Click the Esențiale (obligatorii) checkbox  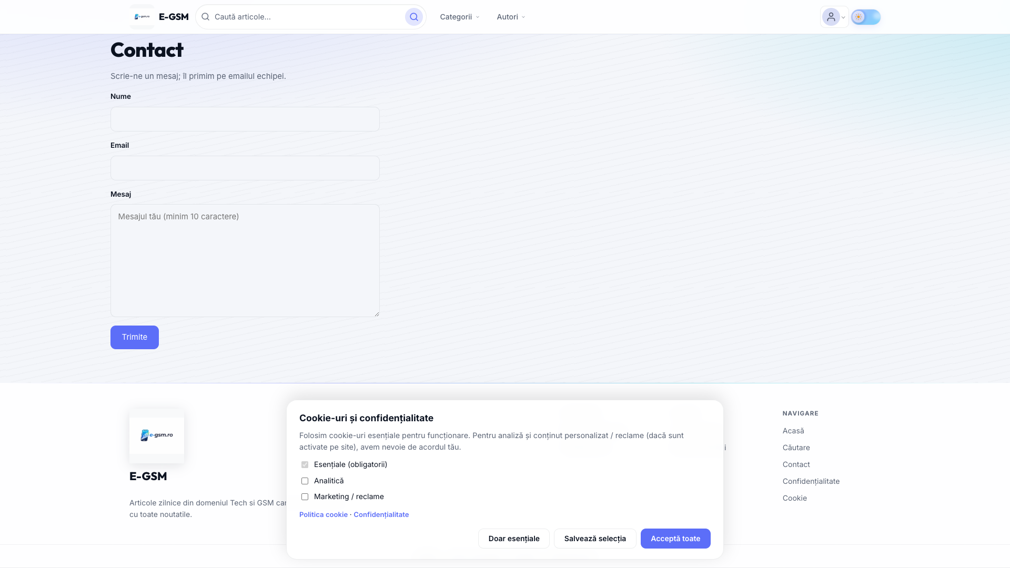[x=305, y=465]
